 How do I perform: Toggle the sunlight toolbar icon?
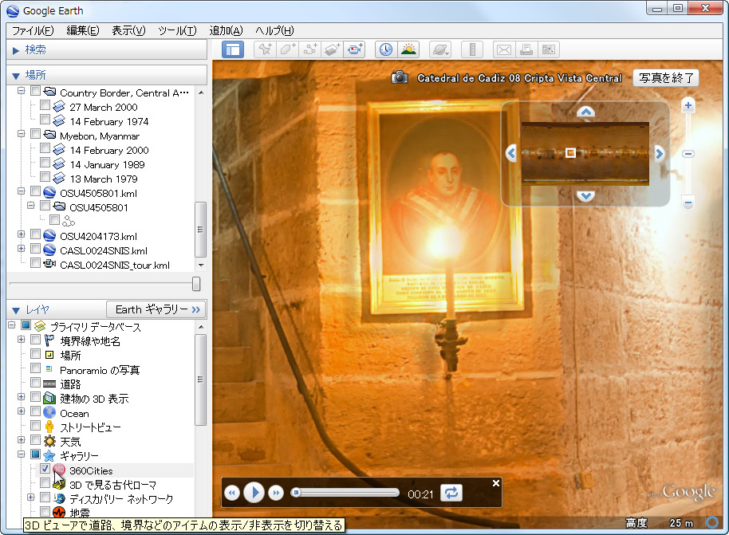tap(408, 49)
